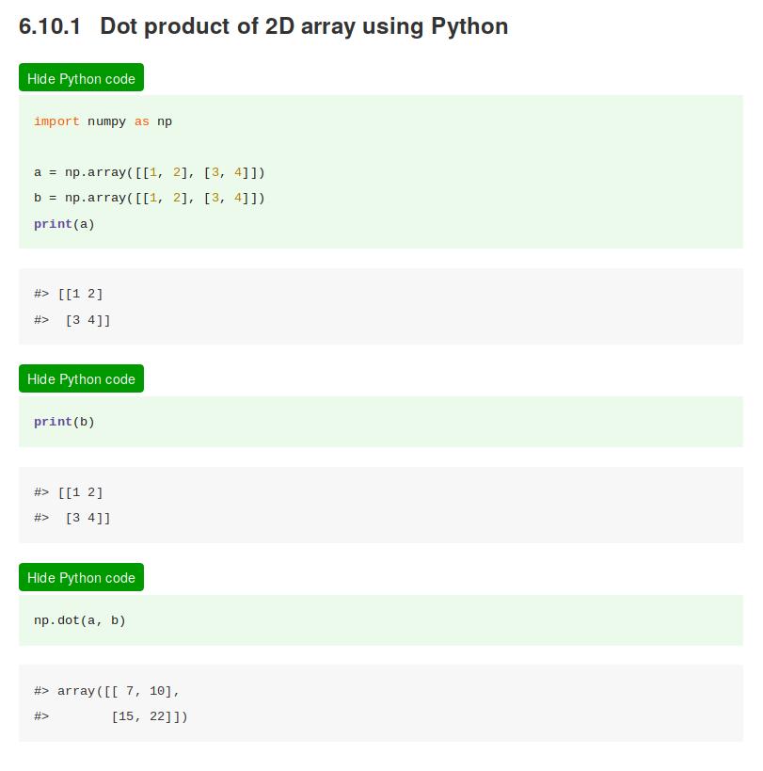
Task: Click the "b = np.array" assignment line
Action: 150,198
